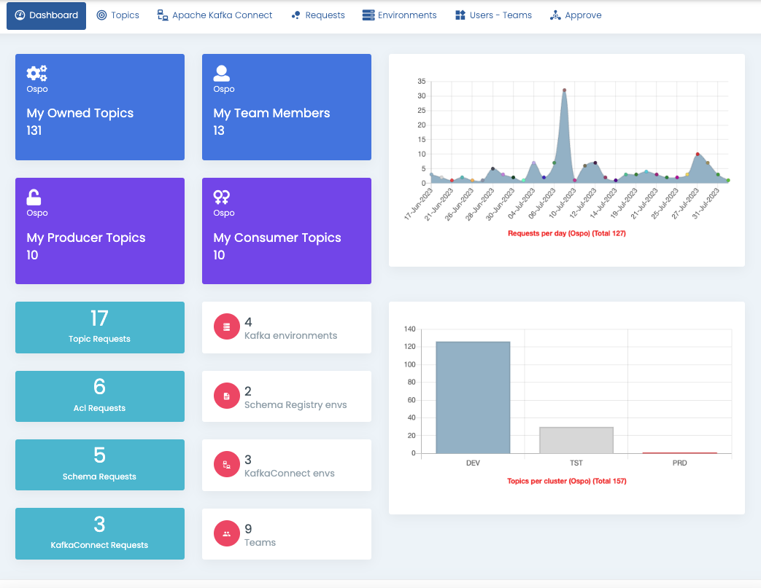Open the Apache Kafka Connect menu
Viewport: 761px width, 588px height.
(x=215, y=15)
